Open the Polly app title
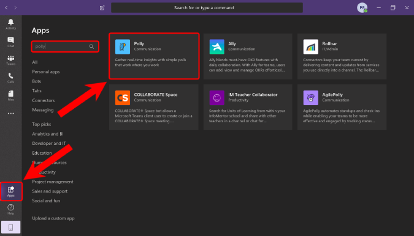This screenshot has height=236, width=414. [x=139, y=43]
